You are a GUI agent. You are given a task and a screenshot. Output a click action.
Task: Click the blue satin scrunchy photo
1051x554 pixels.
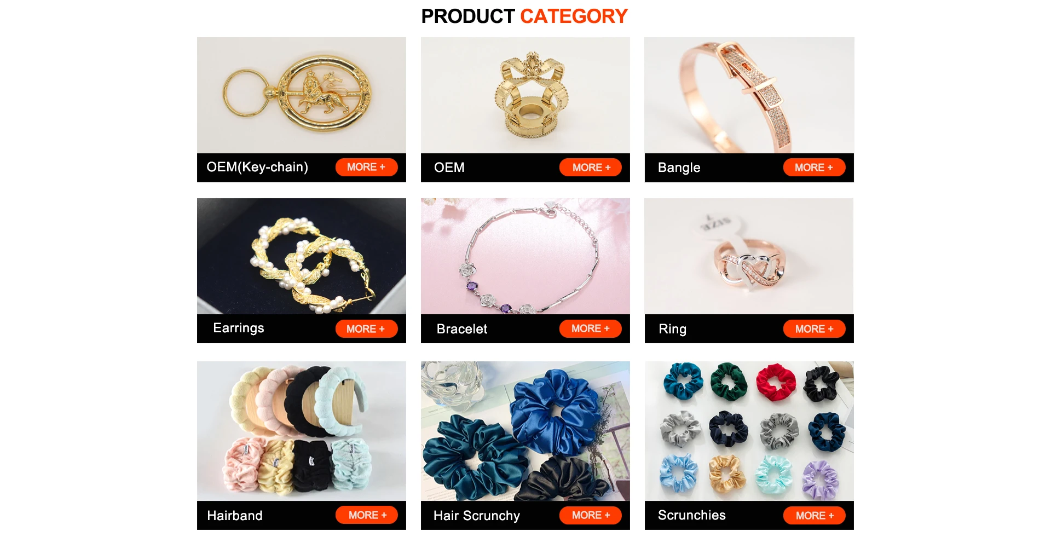pyautogui.click(x=525, y=431)
